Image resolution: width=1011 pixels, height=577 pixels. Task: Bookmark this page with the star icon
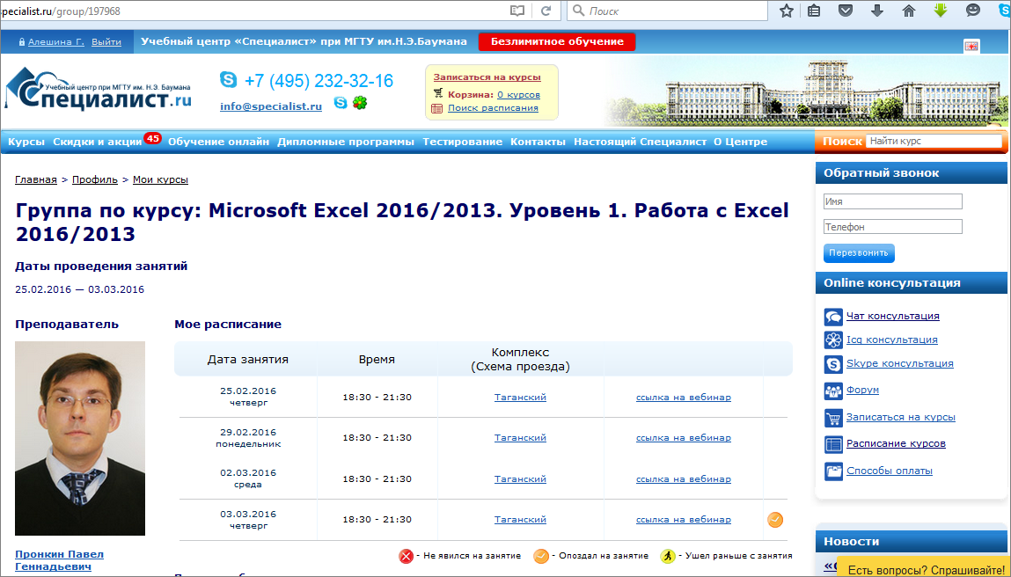pos(786,11)
